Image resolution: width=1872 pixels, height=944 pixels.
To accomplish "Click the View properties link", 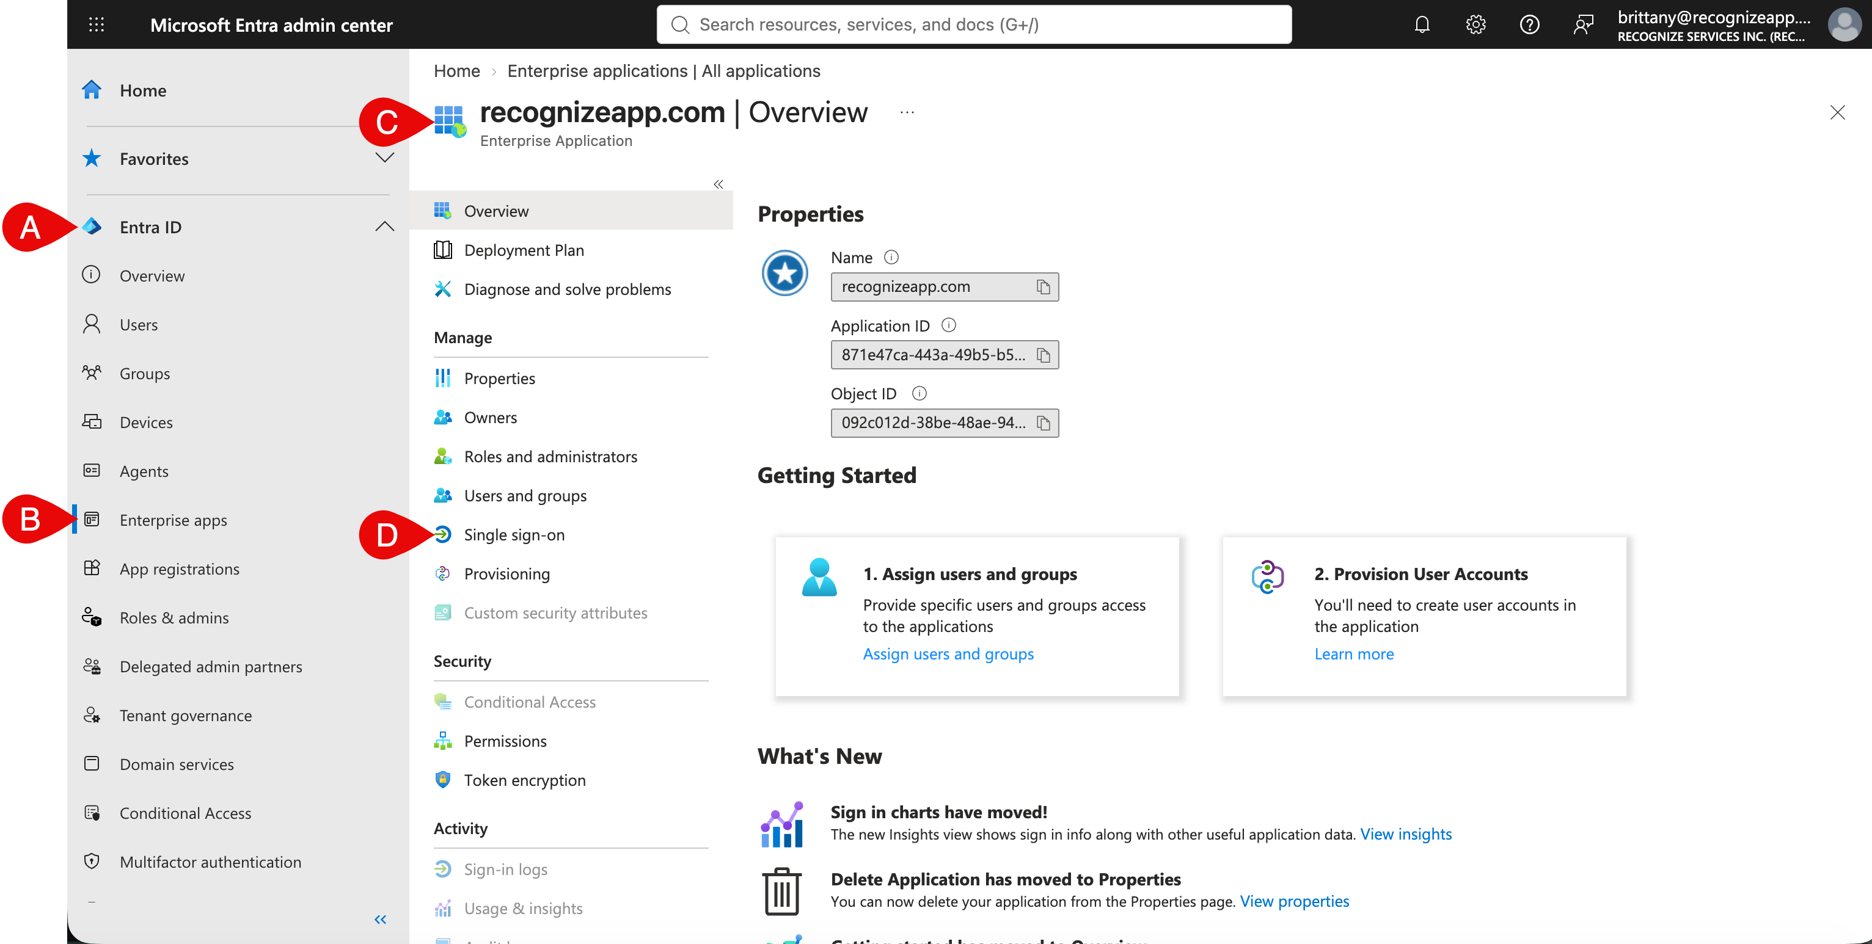I will coord(1294,901).
